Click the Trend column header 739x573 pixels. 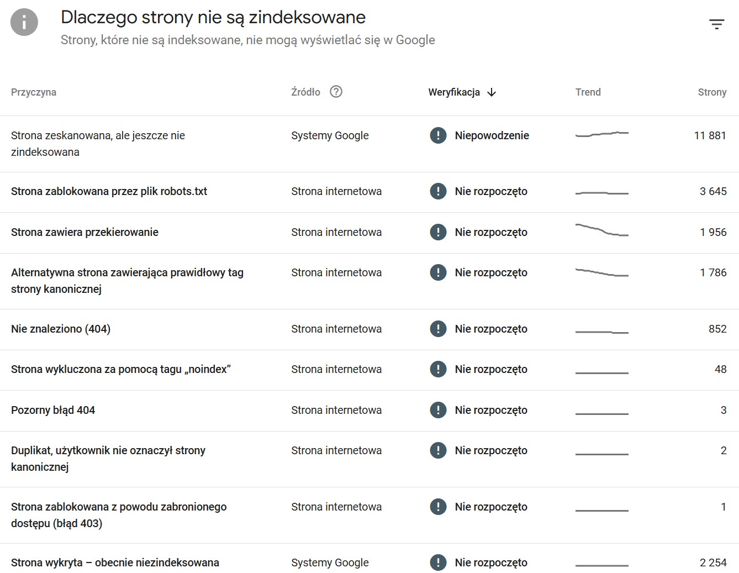tap(588, 92)
